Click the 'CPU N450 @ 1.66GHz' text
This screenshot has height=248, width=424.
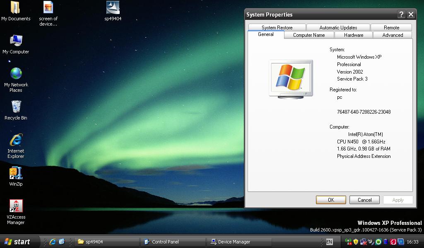361,142
